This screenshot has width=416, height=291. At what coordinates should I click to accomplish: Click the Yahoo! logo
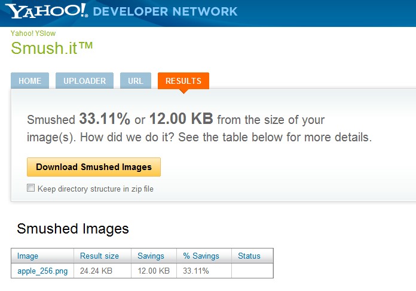pyautogui.click(x=47, y=11)
